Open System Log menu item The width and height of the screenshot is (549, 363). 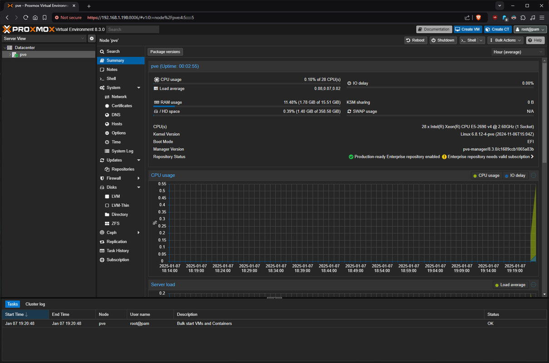click(121, 151)
